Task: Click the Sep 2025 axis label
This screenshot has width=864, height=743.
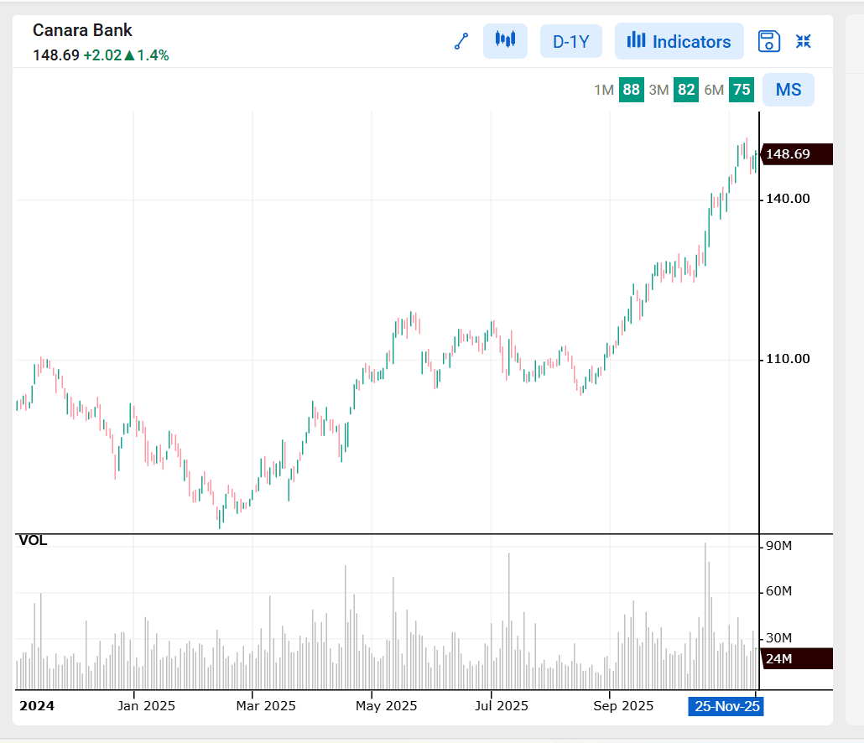Action: tap(623, 706)
